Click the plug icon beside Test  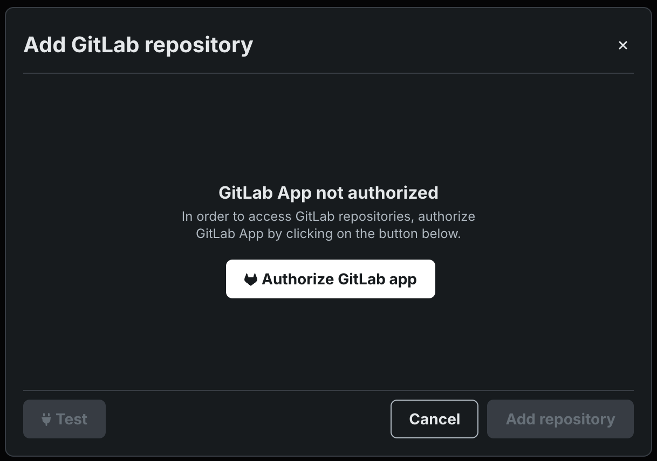point(46,419)
